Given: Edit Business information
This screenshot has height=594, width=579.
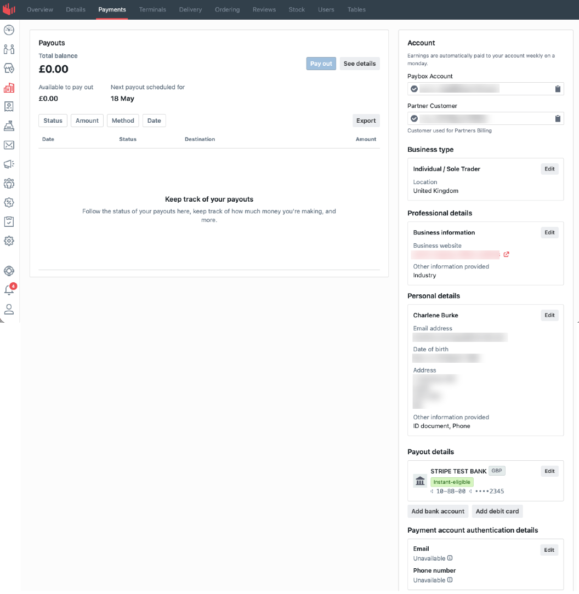Looking at the screenshot, I should point(549,232).
